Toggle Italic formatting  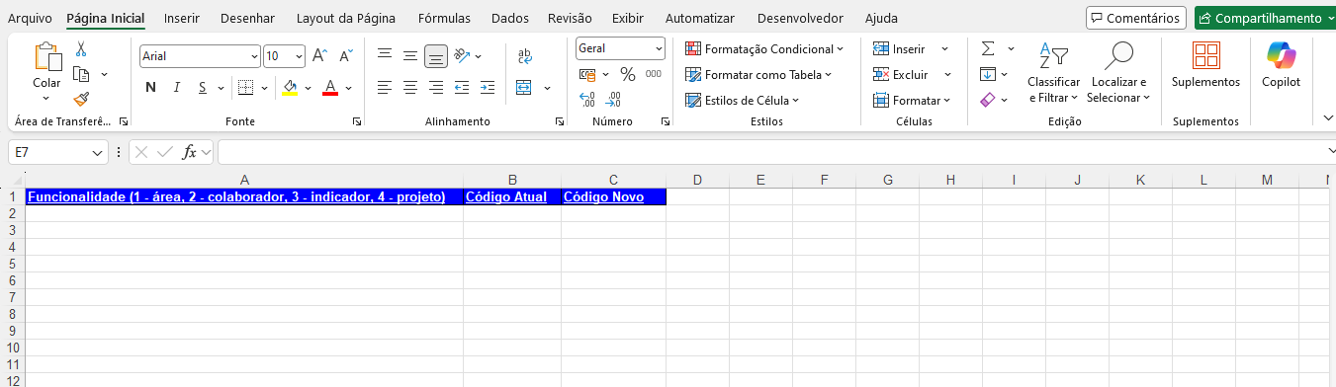177,88
